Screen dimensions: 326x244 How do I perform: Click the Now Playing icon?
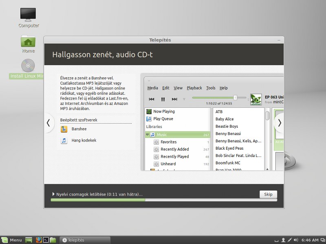[x=149, y=111]
